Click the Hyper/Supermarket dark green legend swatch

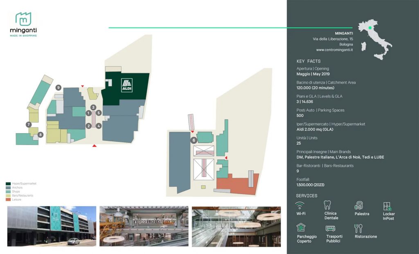(8, 184)
